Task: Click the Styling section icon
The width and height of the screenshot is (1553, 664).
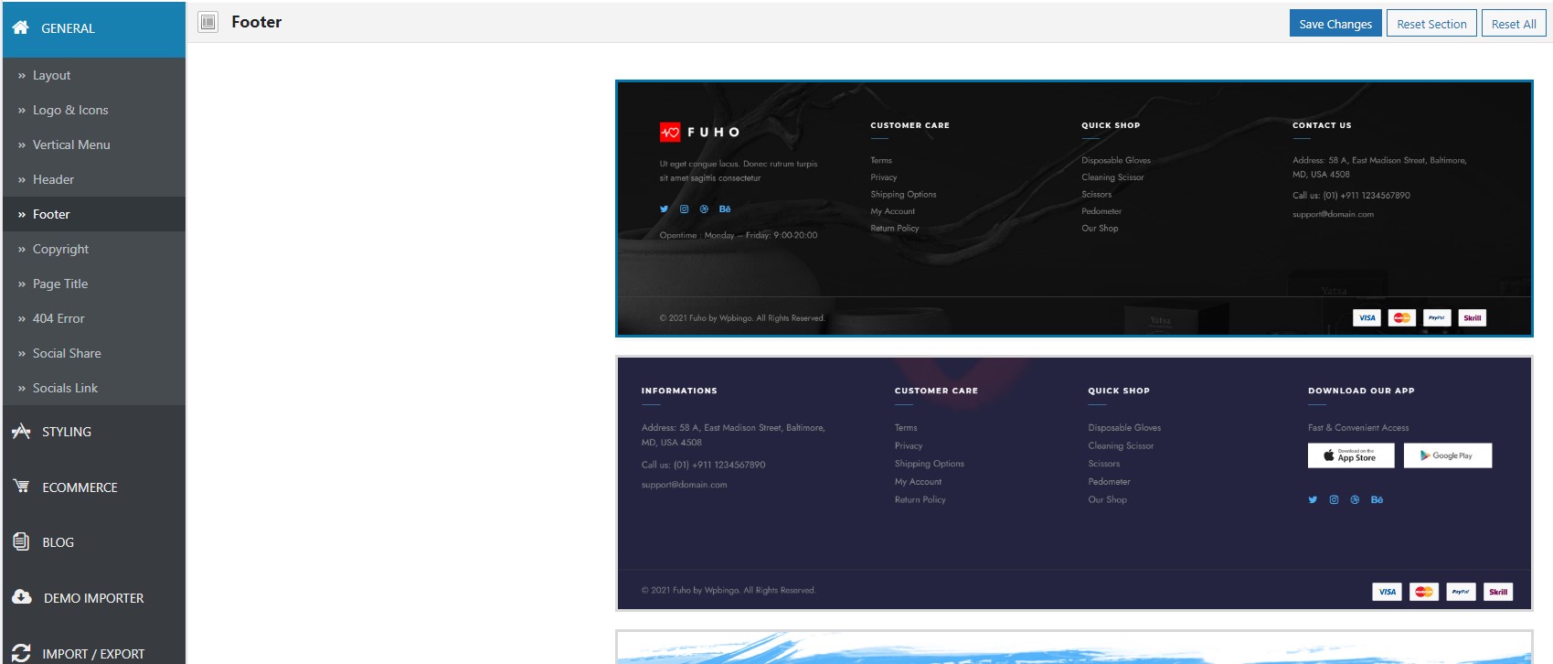Action: [21, 431]
